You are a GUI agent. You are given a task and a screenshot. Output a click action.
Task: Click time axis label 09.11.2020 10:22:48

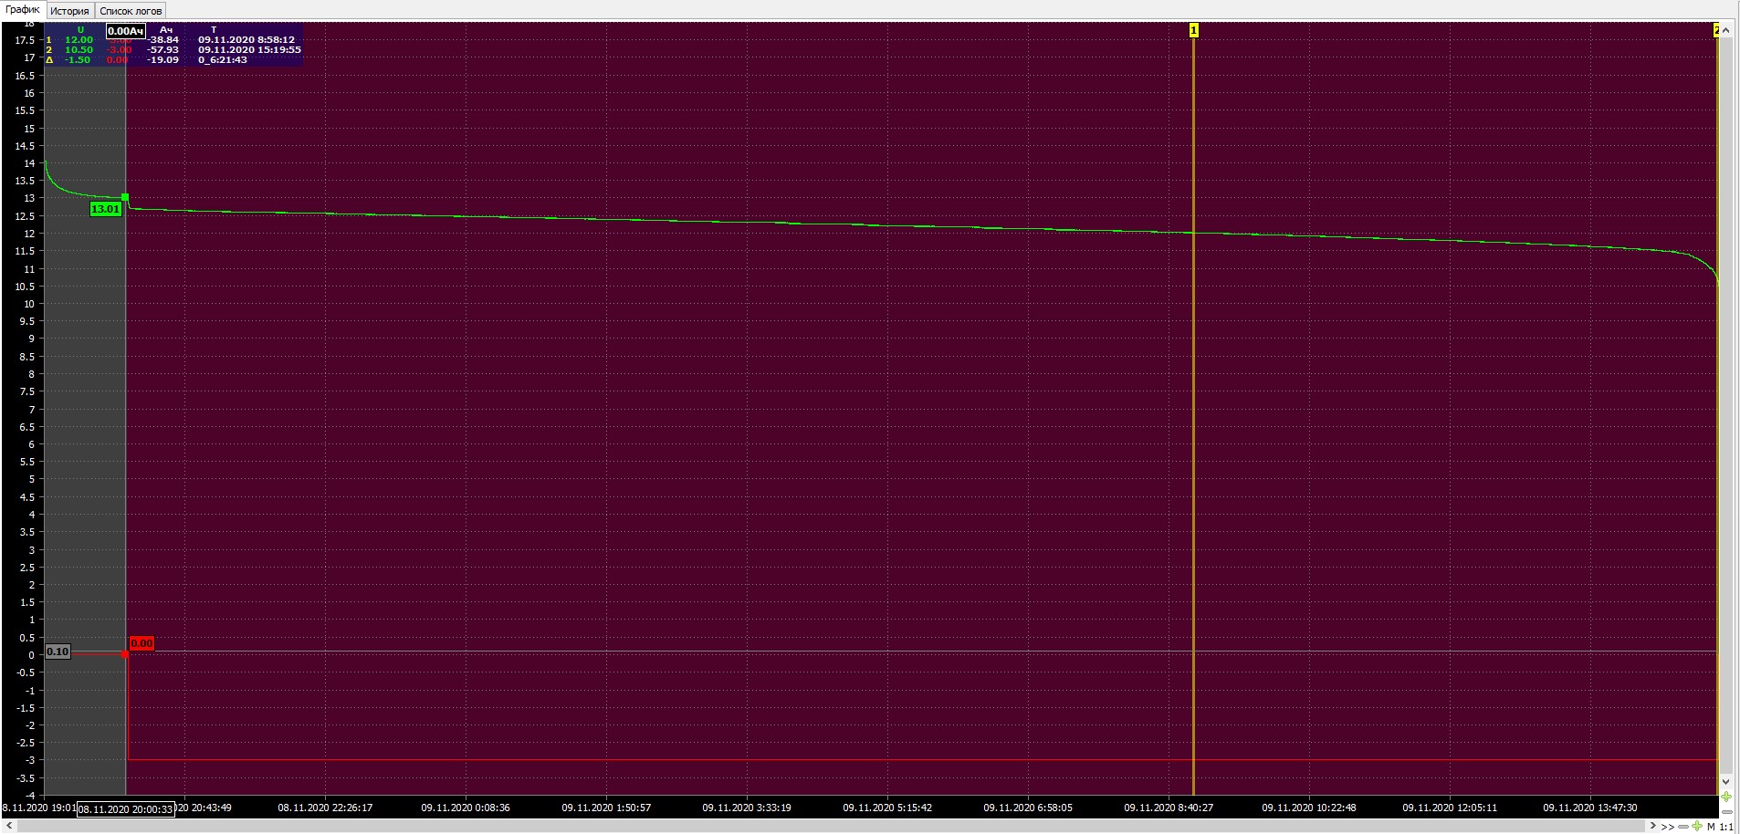tap(1309, 808)
